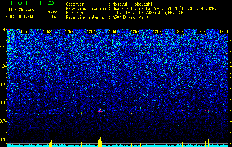The height and width of the screenshot is (147, 232).
Task: Select the filename 0504091250.png
Action: tap(19, 10)
